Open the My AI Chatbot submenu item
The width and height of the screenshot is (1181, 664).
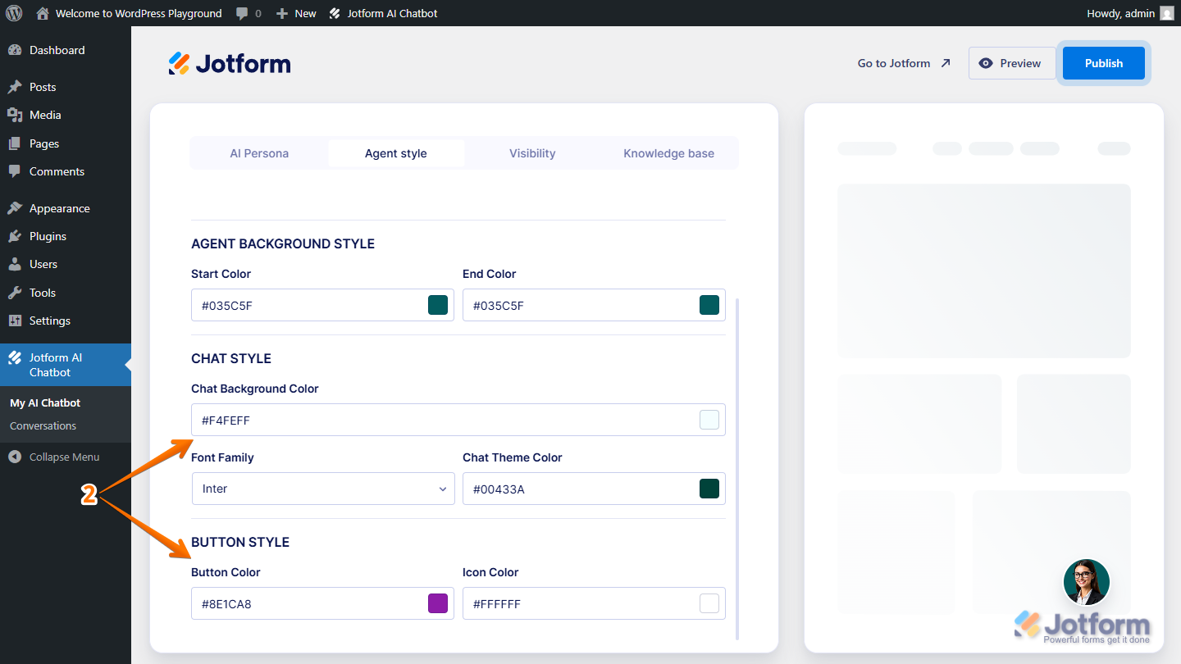[45, 402]
